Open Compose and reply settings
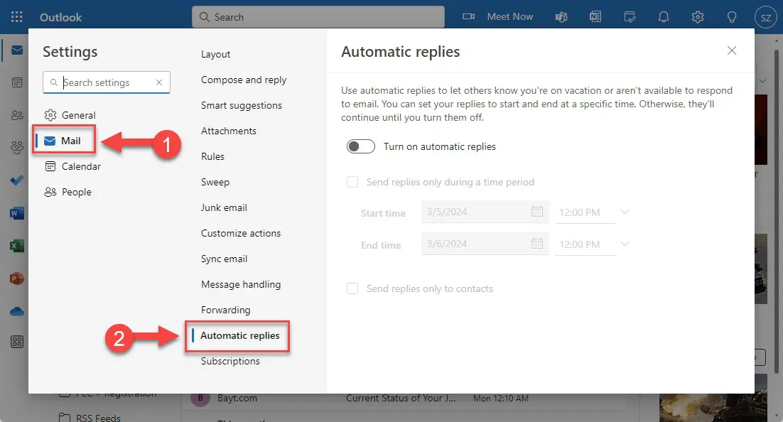 point(244,80)
